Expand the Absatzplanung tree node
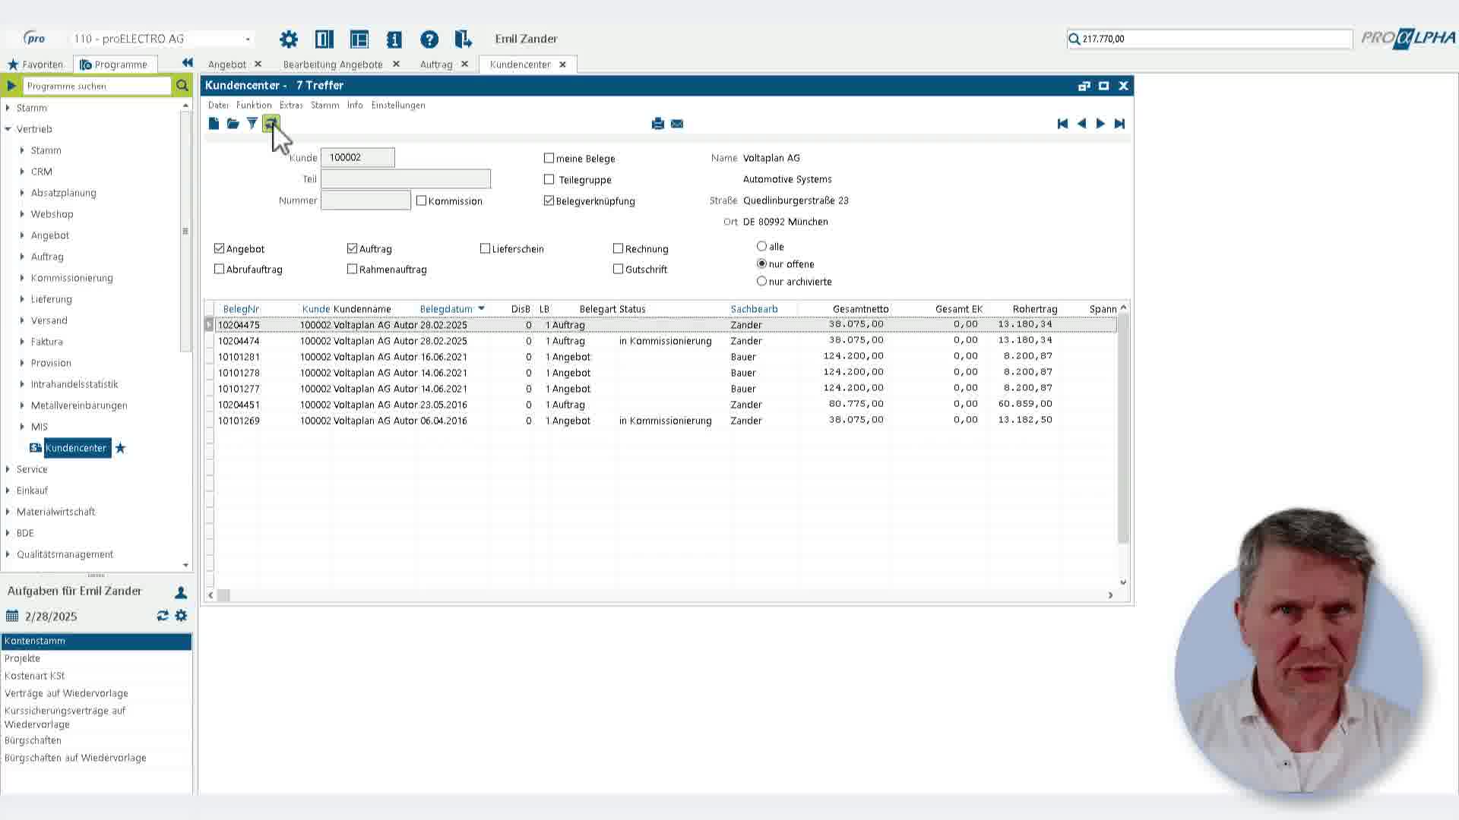Screen dimensions: 1459x820 click(22, 193)
